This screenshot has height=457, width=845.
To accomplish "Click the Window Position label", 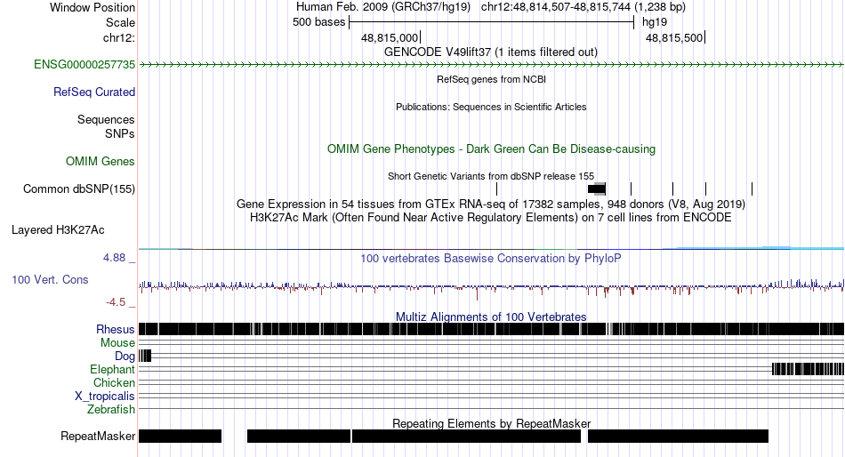I will coord(93,7).
